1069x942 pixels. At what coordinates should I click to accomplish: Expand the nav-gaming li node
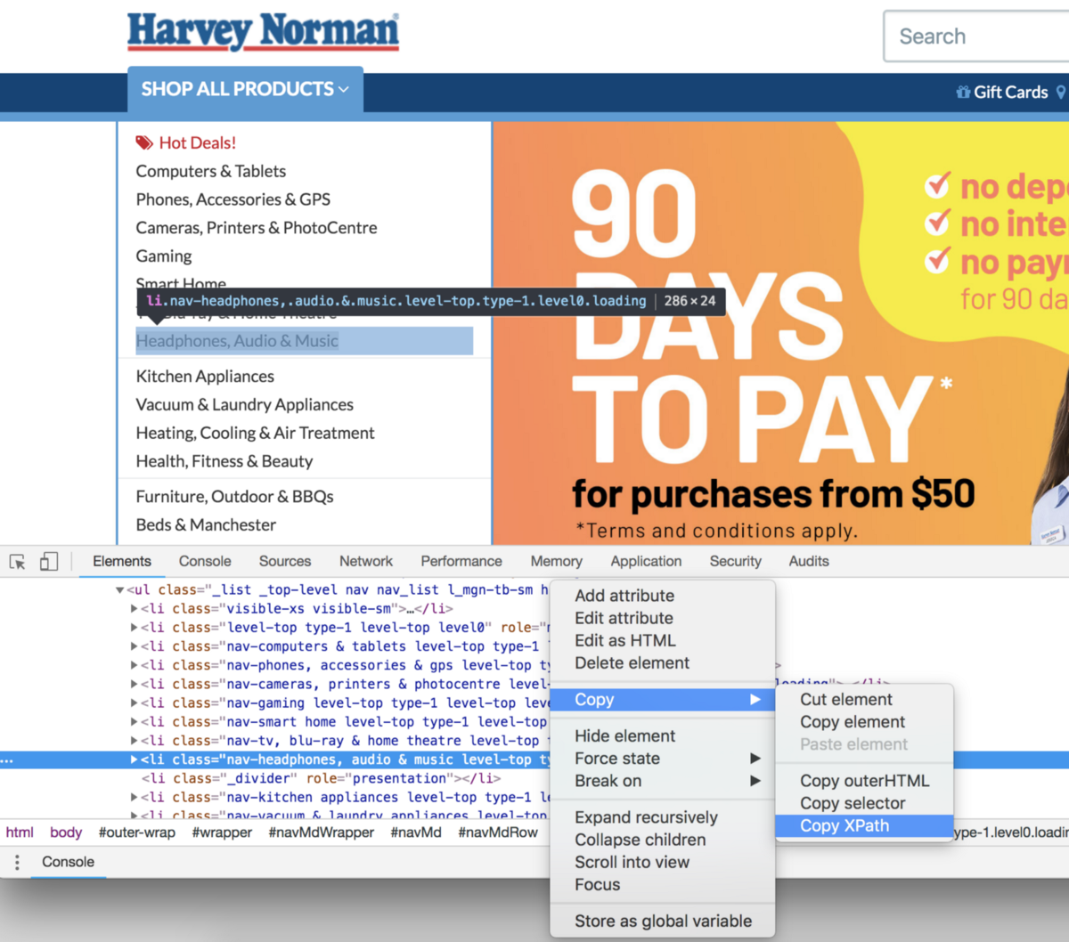[x=134, y=703]
